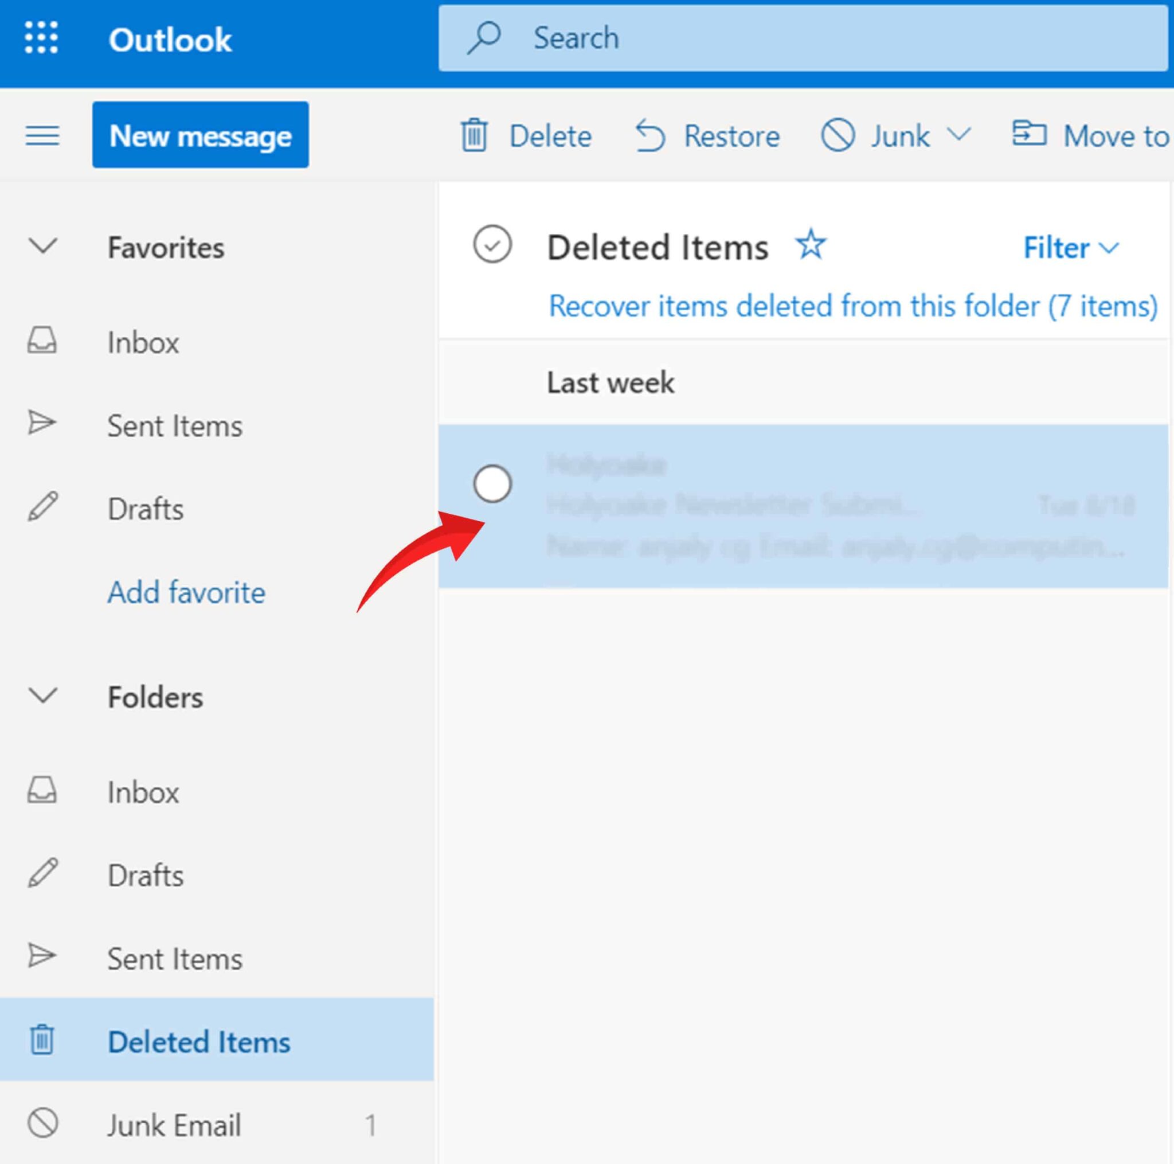Viewport: 1174px width, 1164px height.
Task: Click the search magnifier icon
Action: point(484,38)
